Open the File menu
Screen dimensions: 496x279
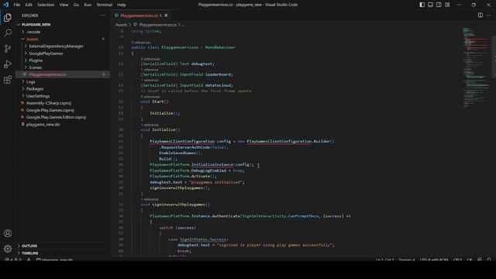click(17, 5)
